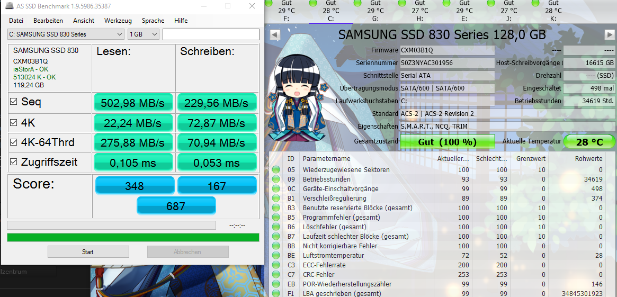The image size is (617, 297).
Task: Open the 1 GB test size dropdown
Action: click(144, 34)
